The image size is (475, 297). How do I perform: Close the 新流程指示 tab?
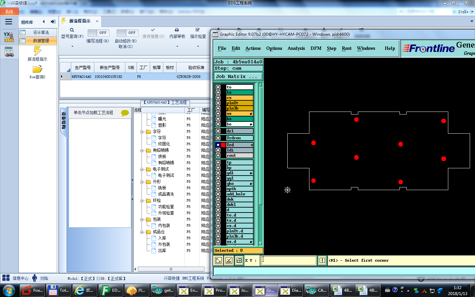click(x=97, y=21)
